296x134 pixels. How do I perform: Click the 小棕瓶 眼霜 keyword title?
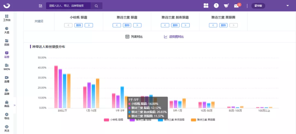pyautogui.click(x=79, y=17)
